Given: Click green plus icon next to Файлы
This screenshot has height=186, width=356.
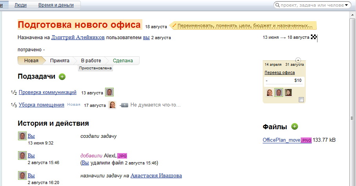Looking at the screenshot, I should click(x=295, y=126).
